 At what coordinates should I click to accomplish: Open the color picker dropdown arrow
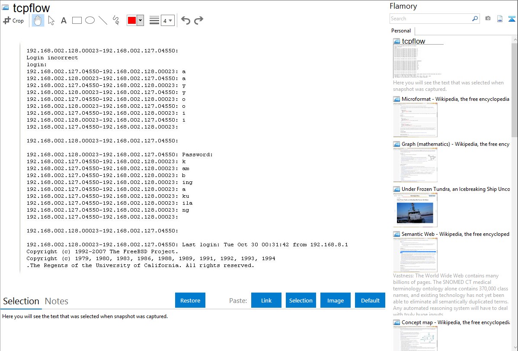pos(140,20)
